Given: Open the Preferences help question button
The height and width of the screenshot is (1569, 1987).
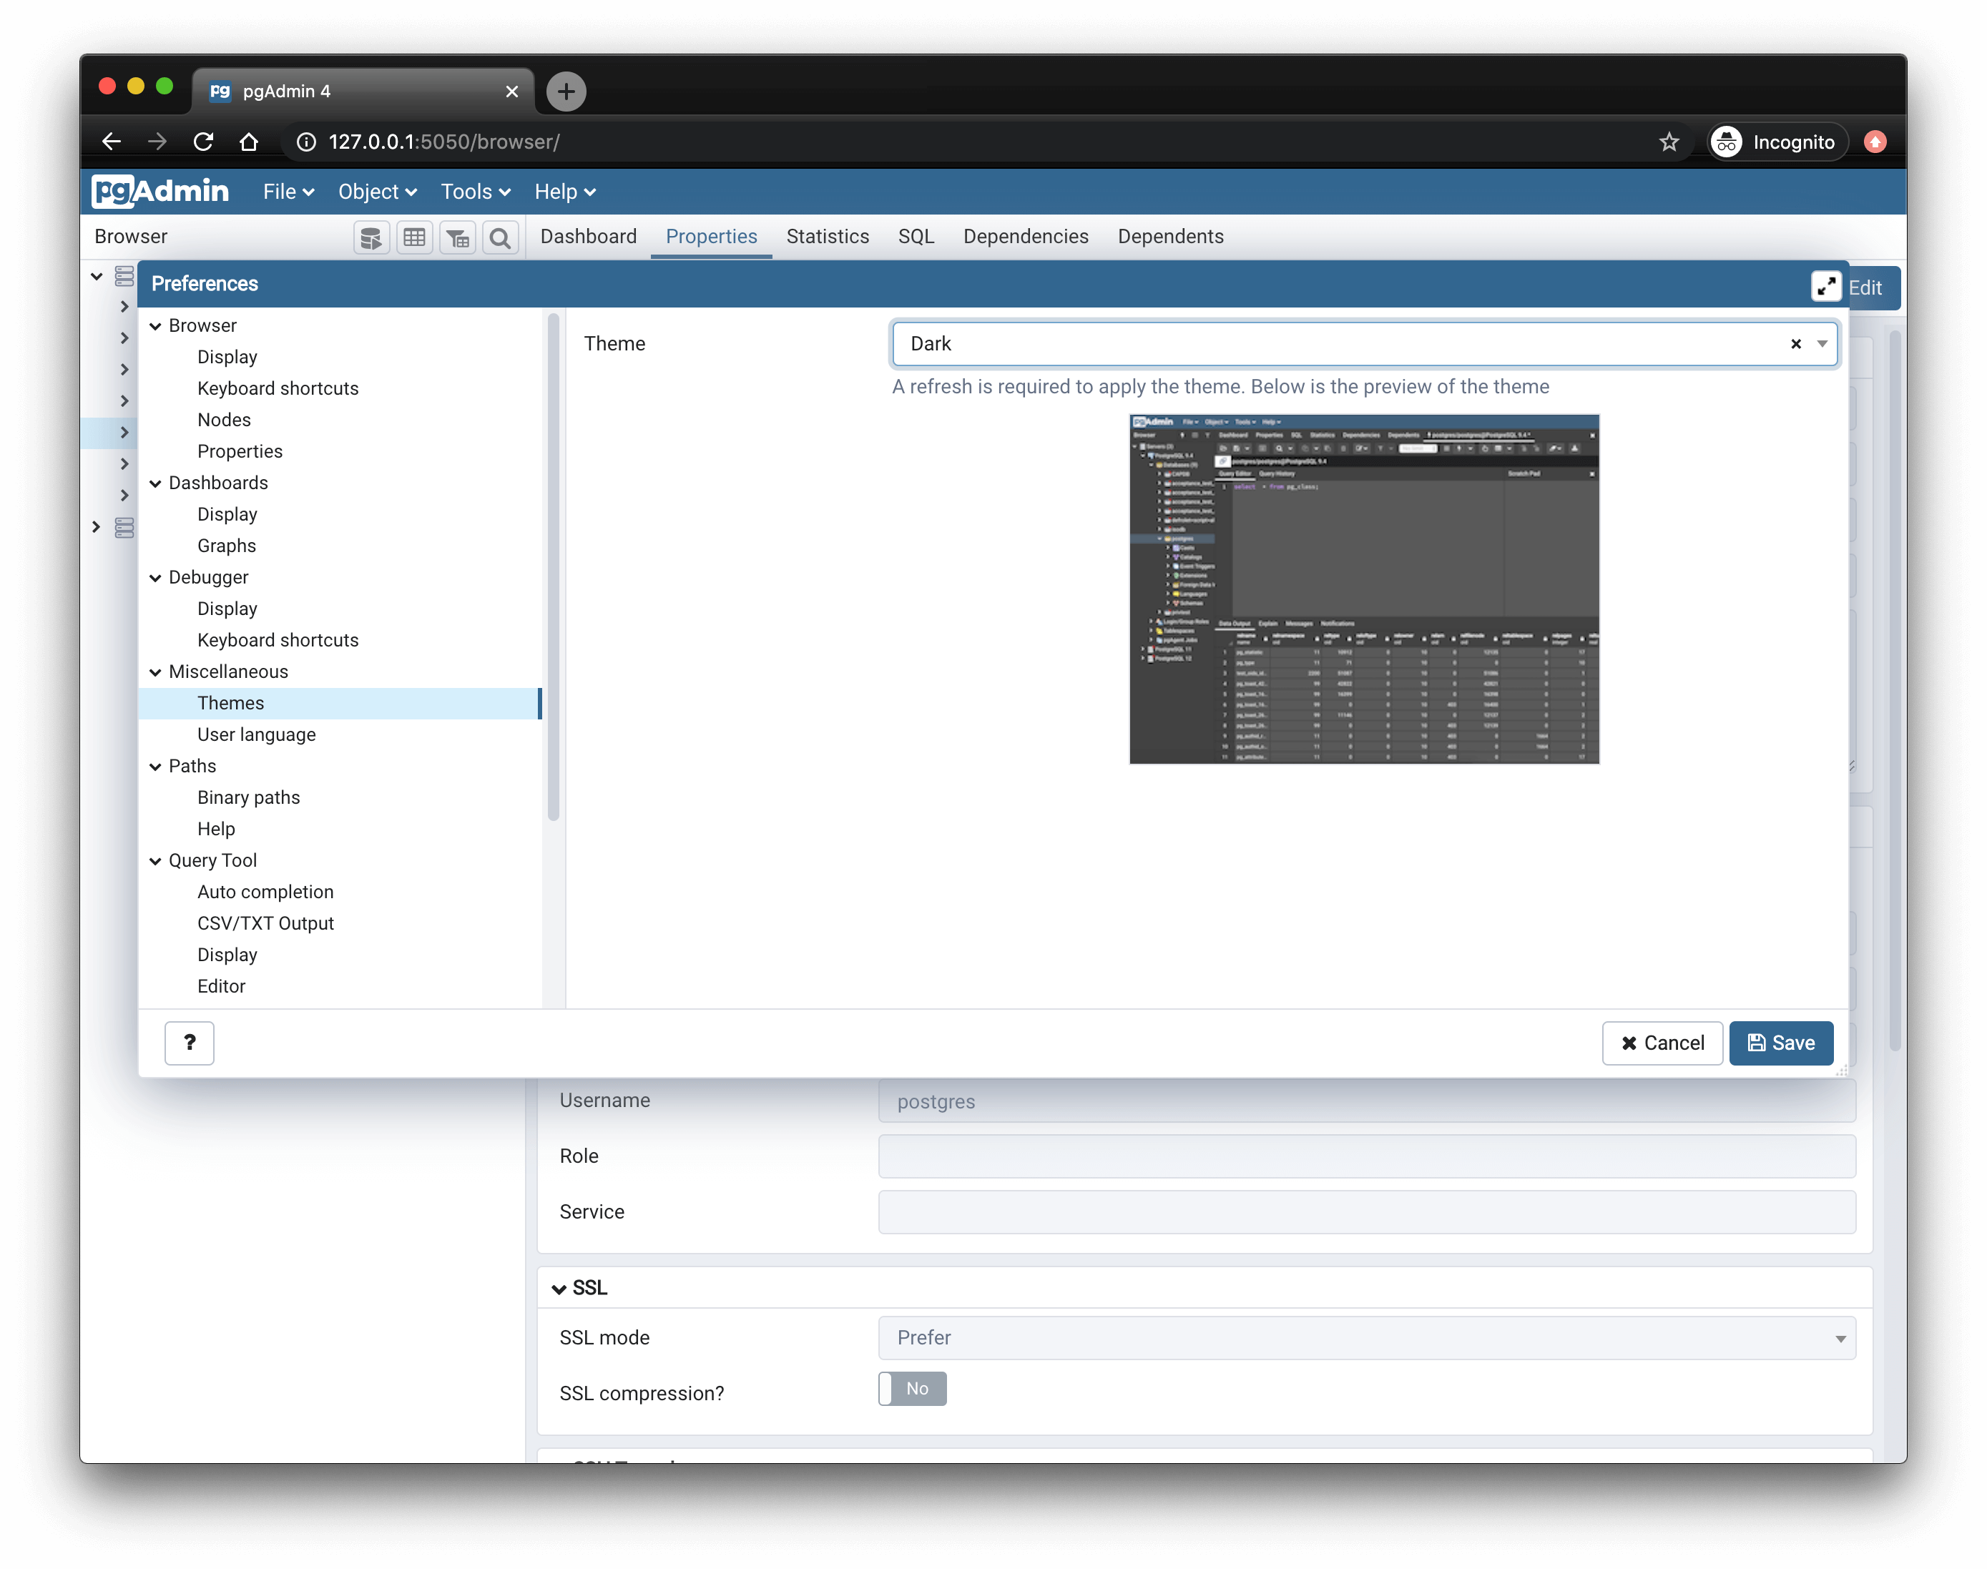Looking at the screenshot, I should 190,1043.
